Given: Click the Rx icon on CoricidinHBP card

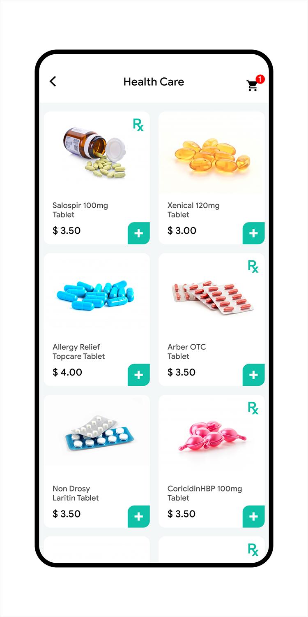Looking at the screenshot, I should (x=253, y=408).
